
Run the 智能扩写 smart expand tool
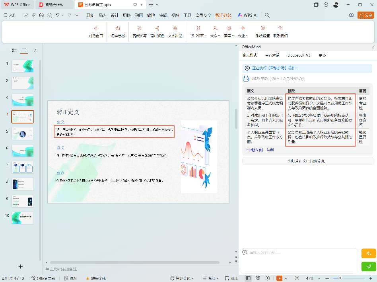[140, 32]
